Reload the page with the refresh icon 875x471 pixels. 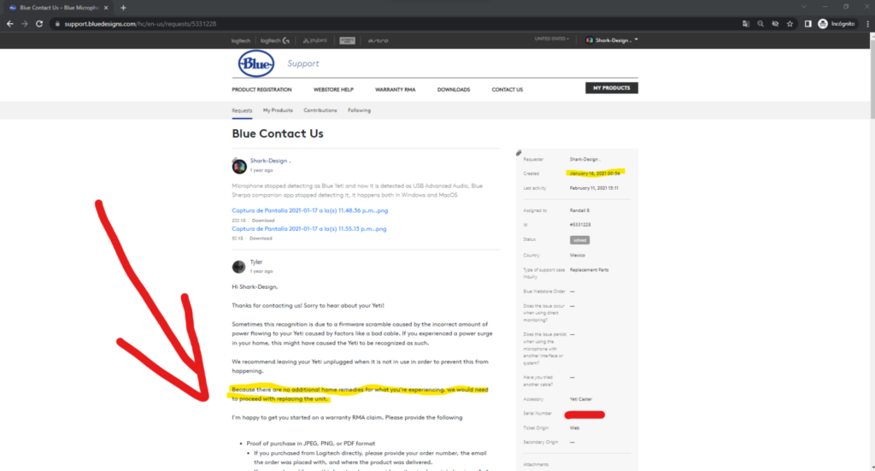point(39,24)
